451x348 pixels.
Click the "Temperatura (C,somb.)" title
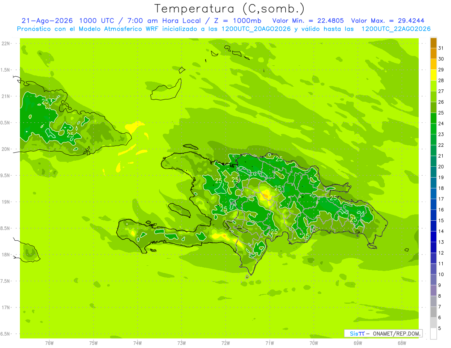pyautogui.click(x=229, y=9)
